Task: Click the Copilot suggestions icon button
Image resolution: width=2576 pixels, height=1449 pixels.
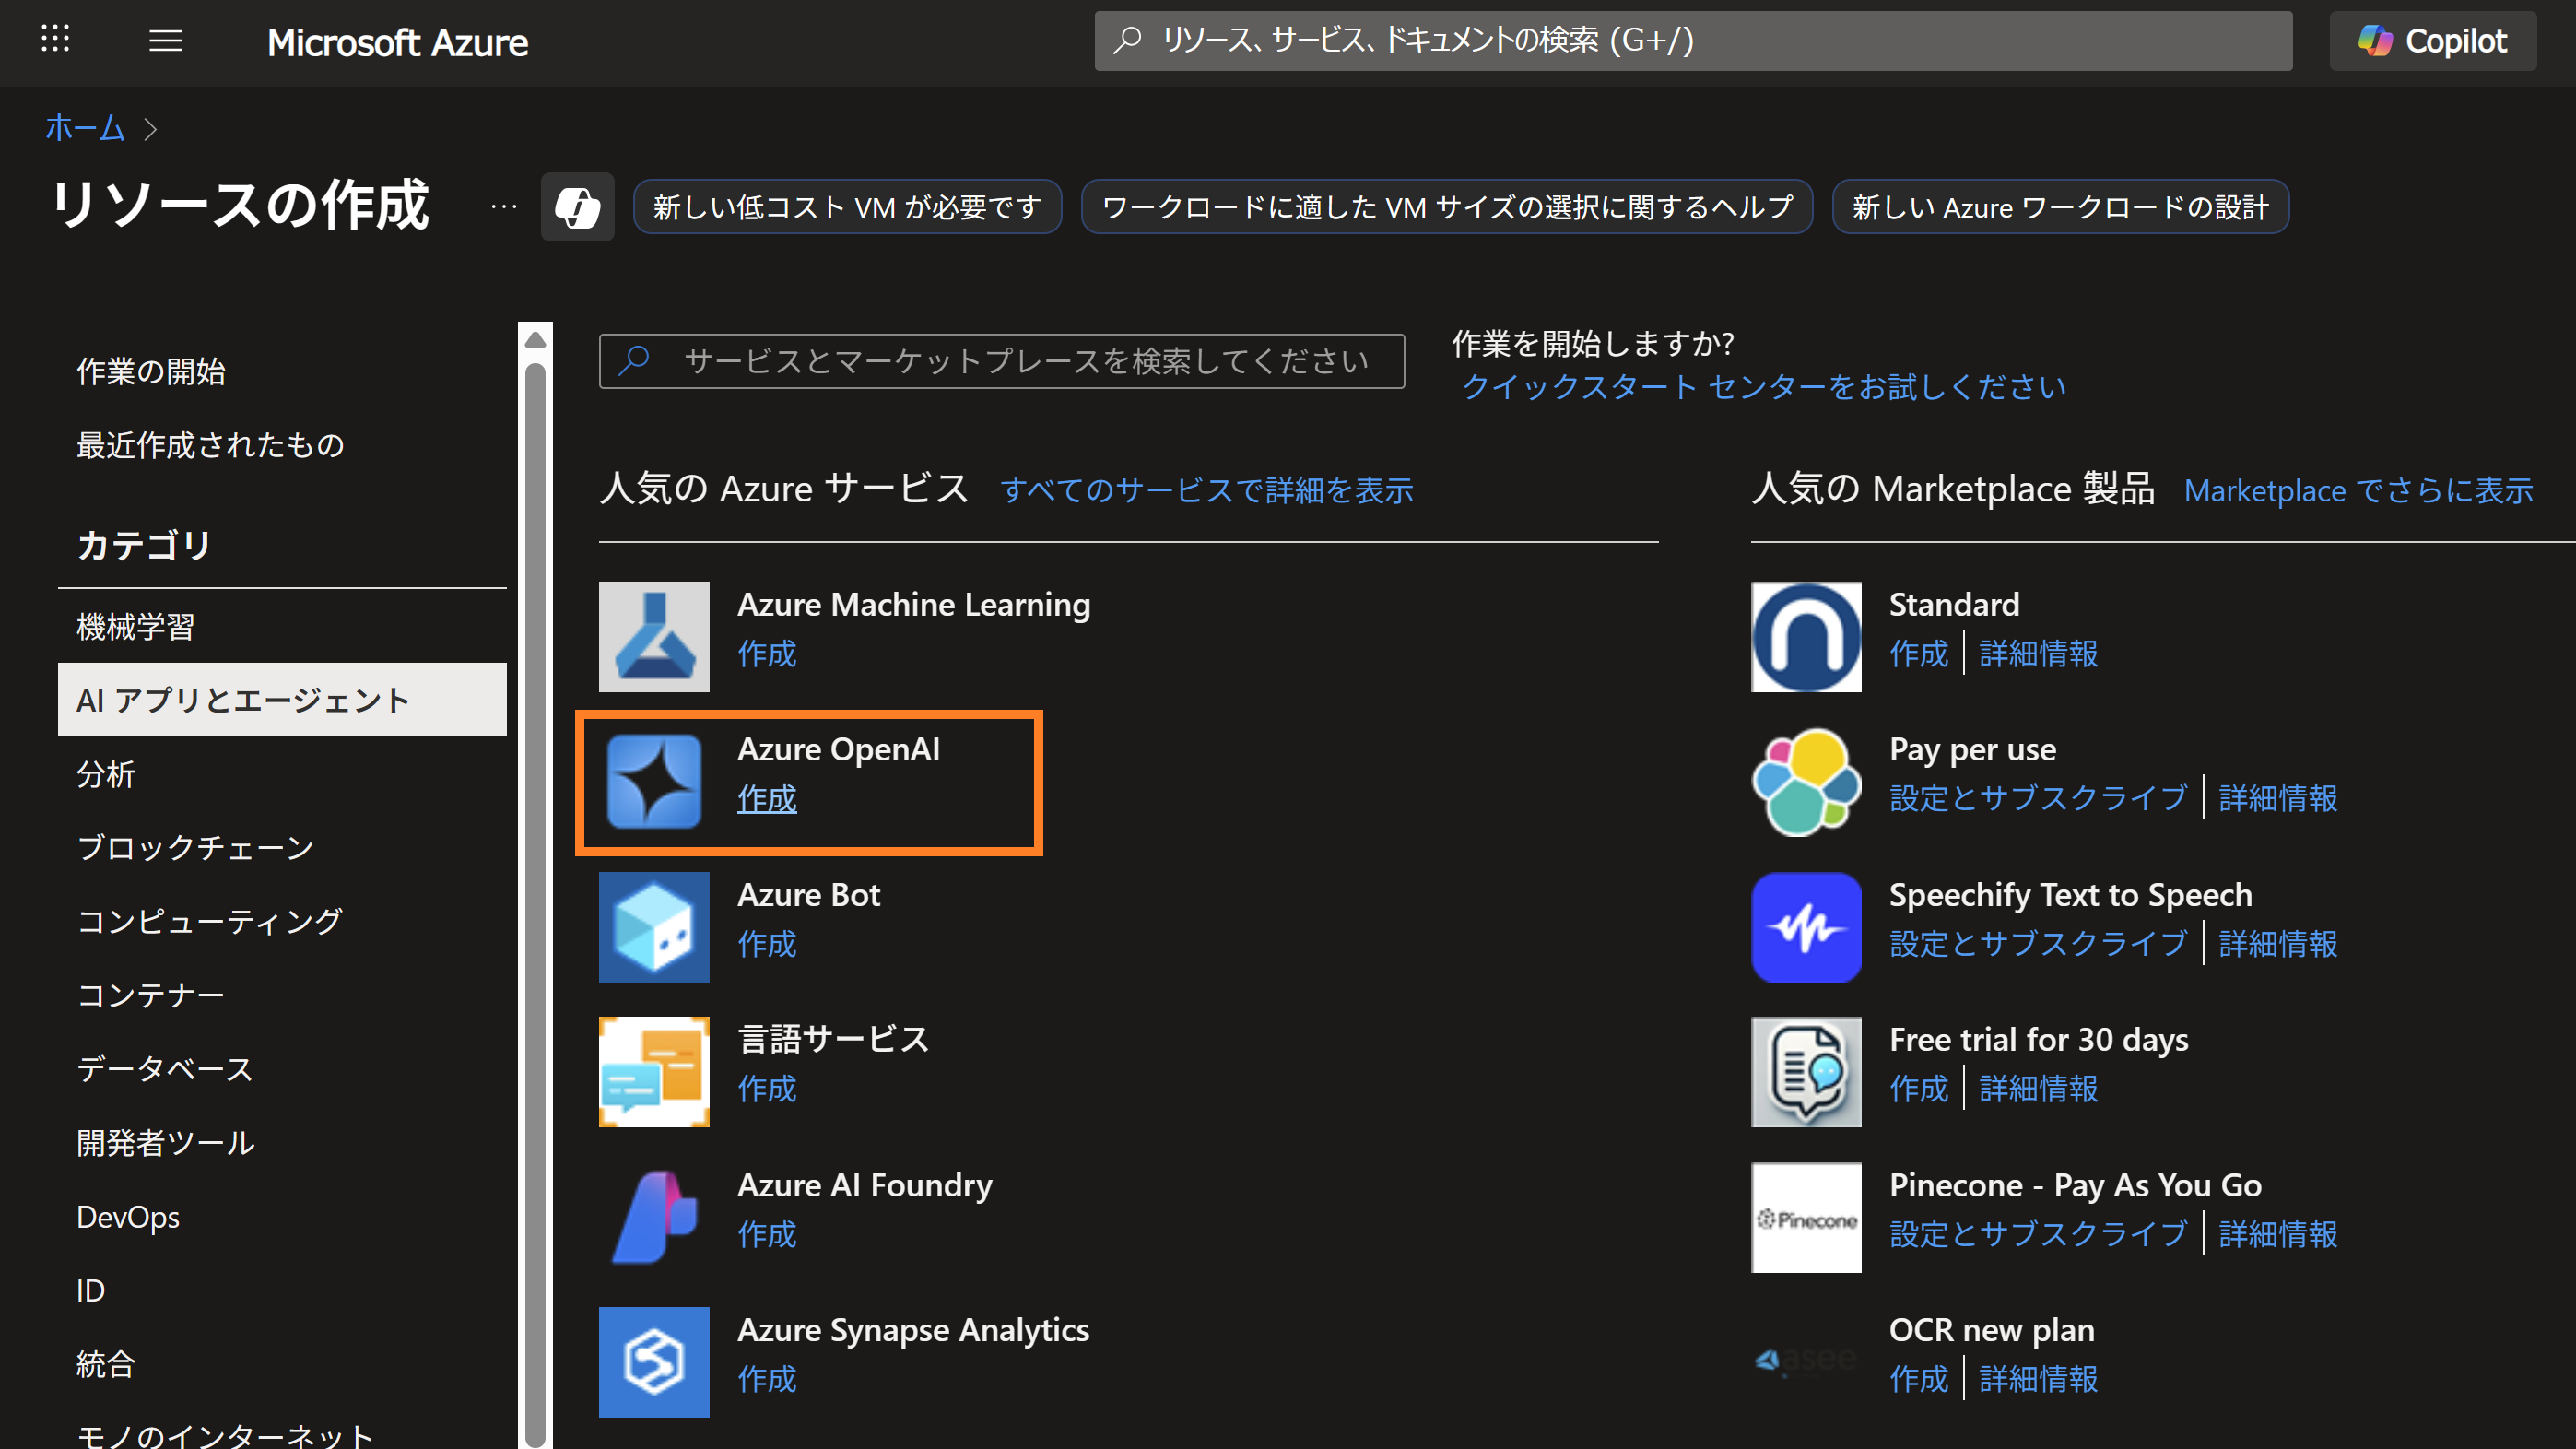Action: (577, 207)
